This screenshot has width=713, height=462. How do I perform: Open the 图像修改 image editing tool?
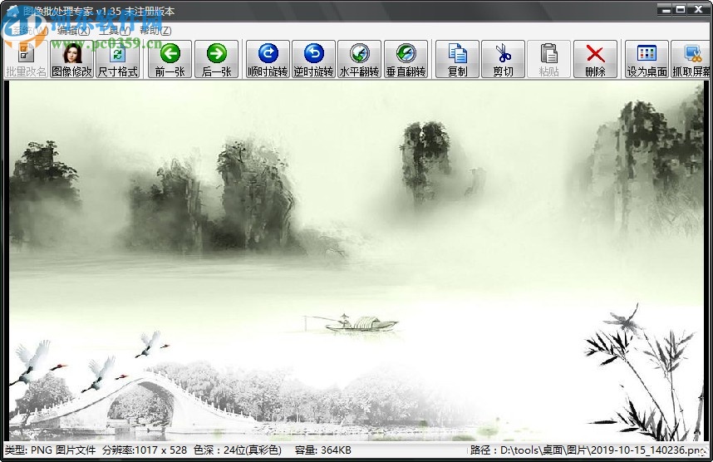tap(71, 59)
